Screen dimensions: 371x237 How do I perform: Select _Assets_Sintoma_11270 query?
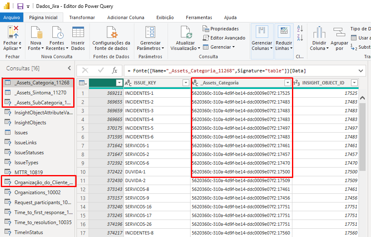click(x=38, y=92)
